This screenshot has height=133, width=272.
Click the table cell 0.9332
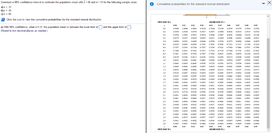pos(176,76)
